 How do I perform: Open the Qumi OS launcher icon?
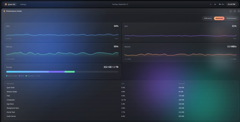pos(6,4)
